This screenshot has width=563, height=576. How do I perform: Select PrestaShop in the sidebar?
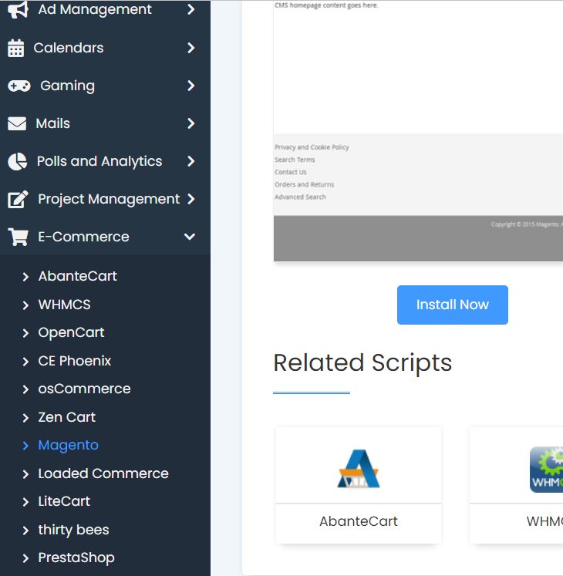tap(76, 558)
